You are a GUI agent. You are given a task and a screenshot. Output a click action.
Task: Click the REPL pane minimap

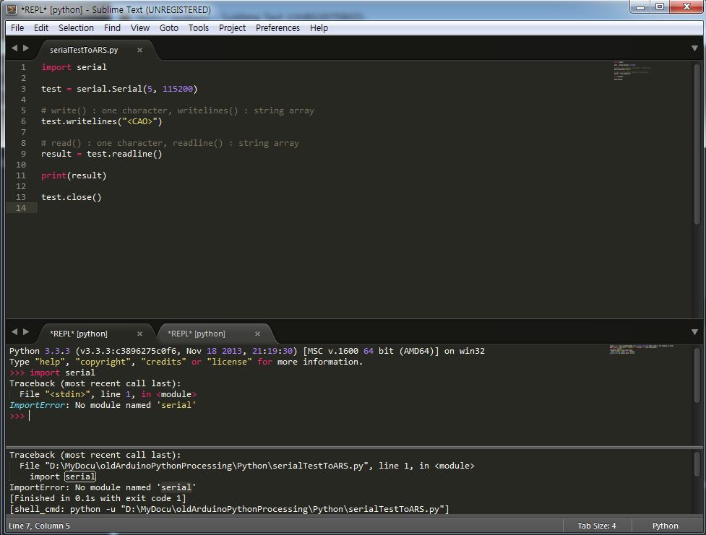(x=642, y=349)
